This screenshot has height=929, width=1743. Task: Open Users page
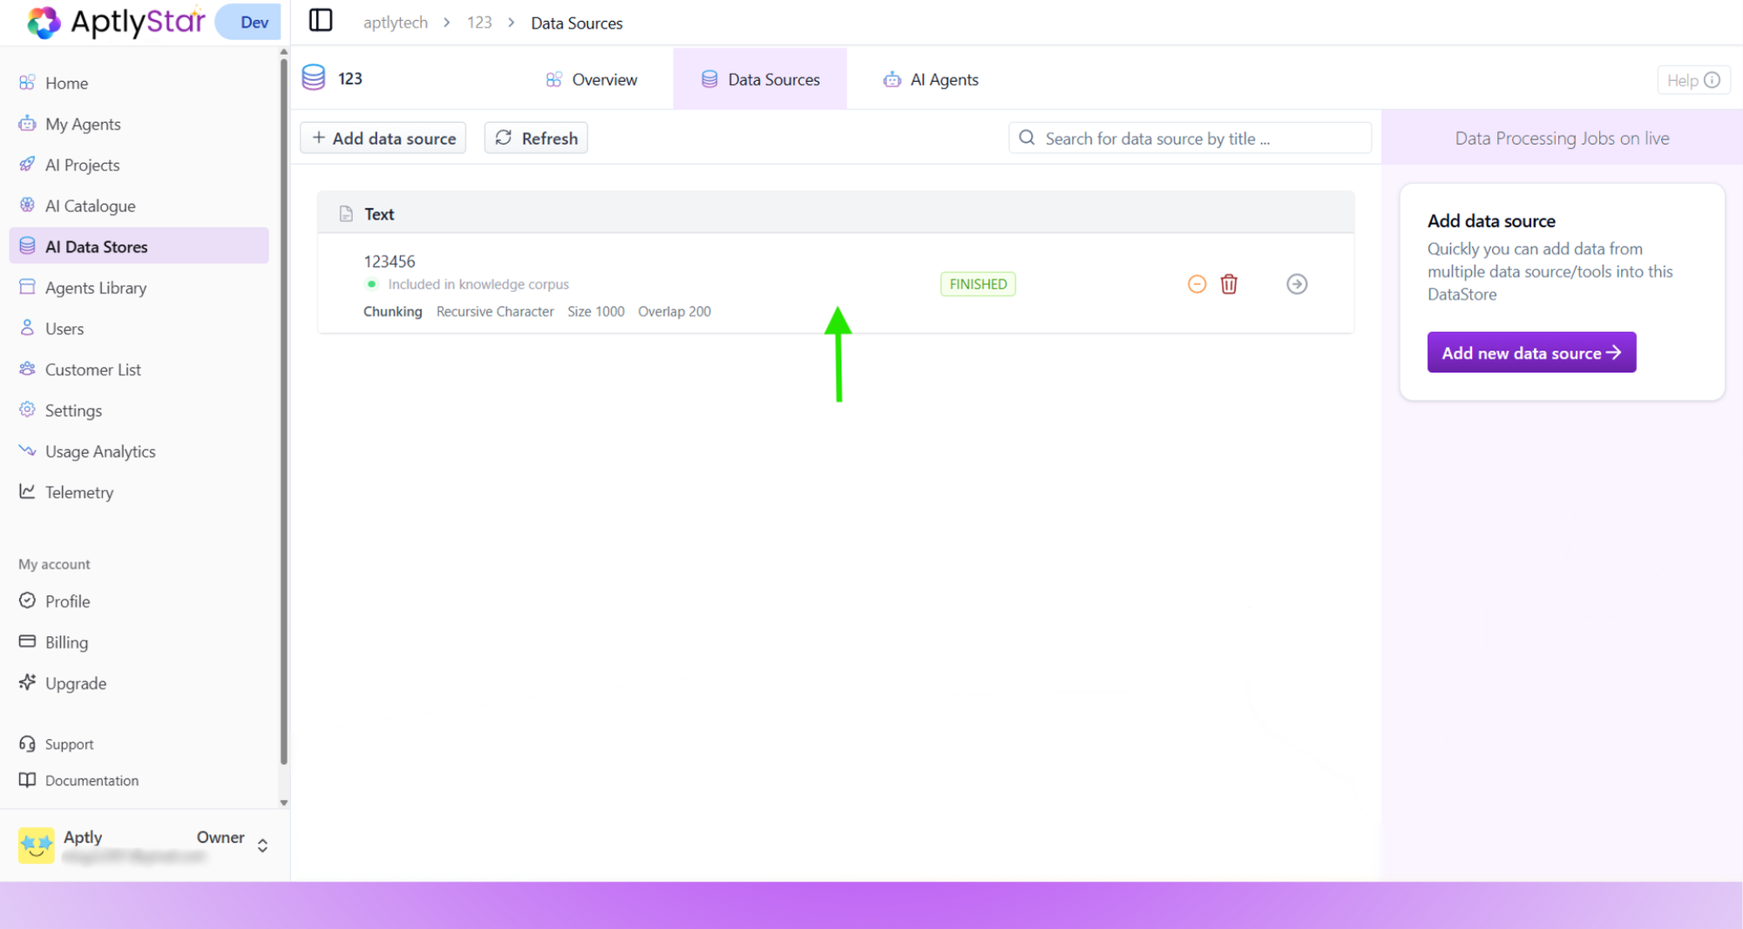139,329
